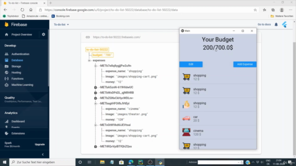
Task: Click the Hosting globe icon
Action: (6, 72)
